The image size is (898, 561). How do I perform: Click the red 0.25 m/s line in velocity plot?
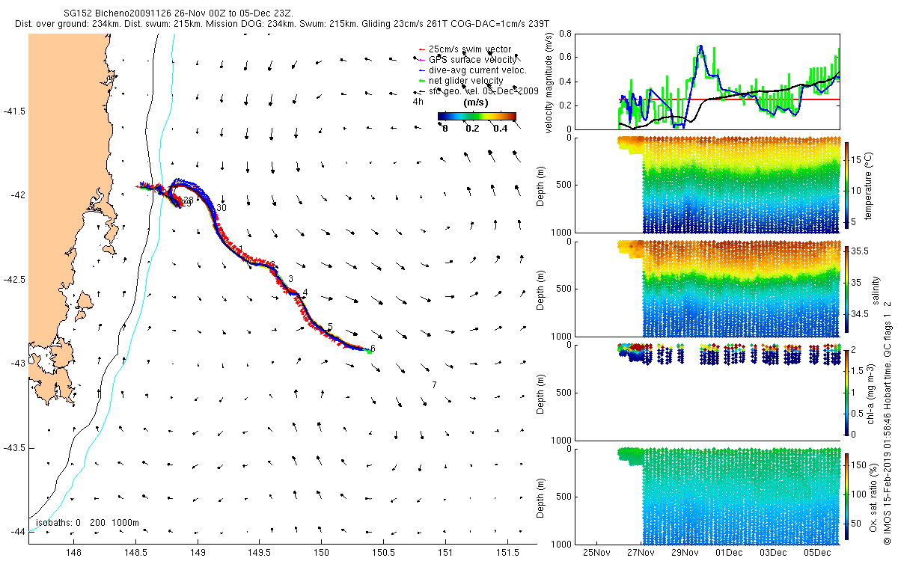[x=729, y=99]
